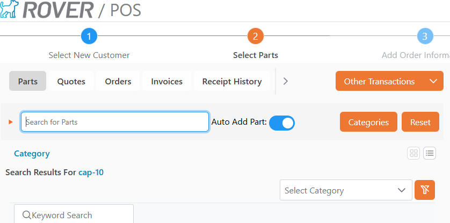Viewport: 450px width, 223px height.
Task: Click the Auto Add Part label
Action: pos(239,122)
